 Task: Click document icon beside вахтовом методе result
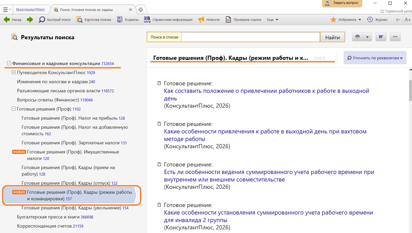pyautogui.click(x=159, y=124)
